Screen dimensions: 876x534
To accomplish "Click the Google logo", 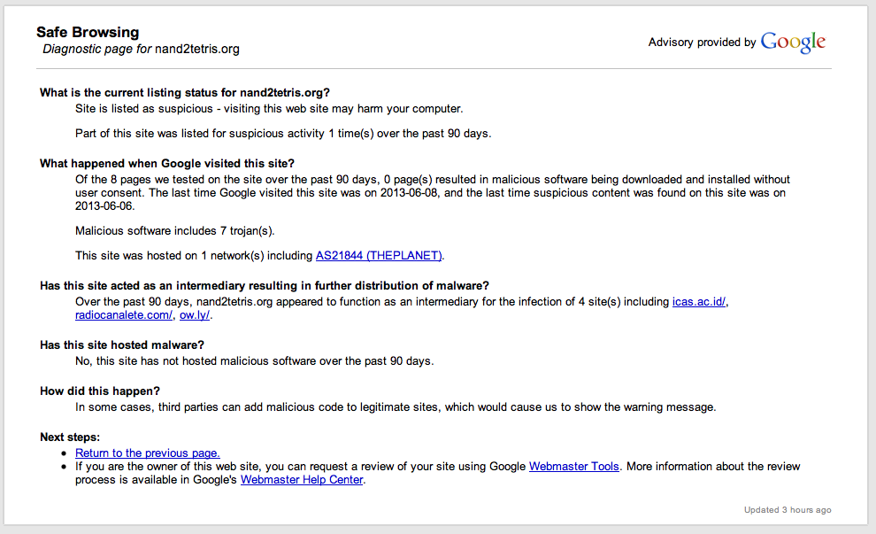I will [793, 42].
